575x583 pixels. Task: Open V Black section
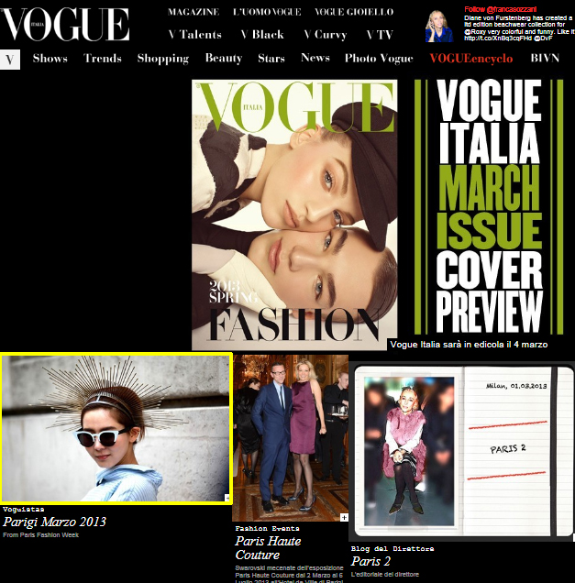pos(262,35)
